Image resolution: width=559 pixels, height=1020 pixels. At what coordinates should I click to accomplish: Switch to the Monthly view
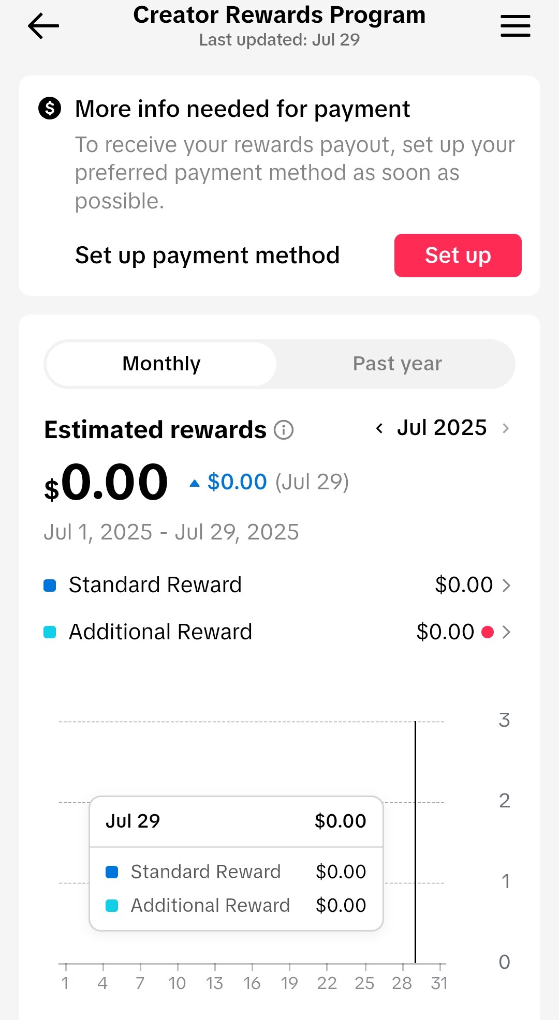(x=161, y=364)
